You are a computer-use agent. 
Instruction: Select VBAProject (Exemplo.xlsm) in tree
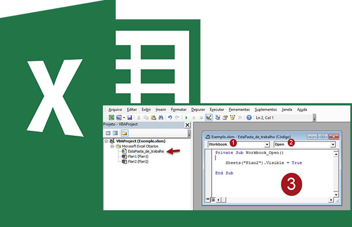[141, 141]
